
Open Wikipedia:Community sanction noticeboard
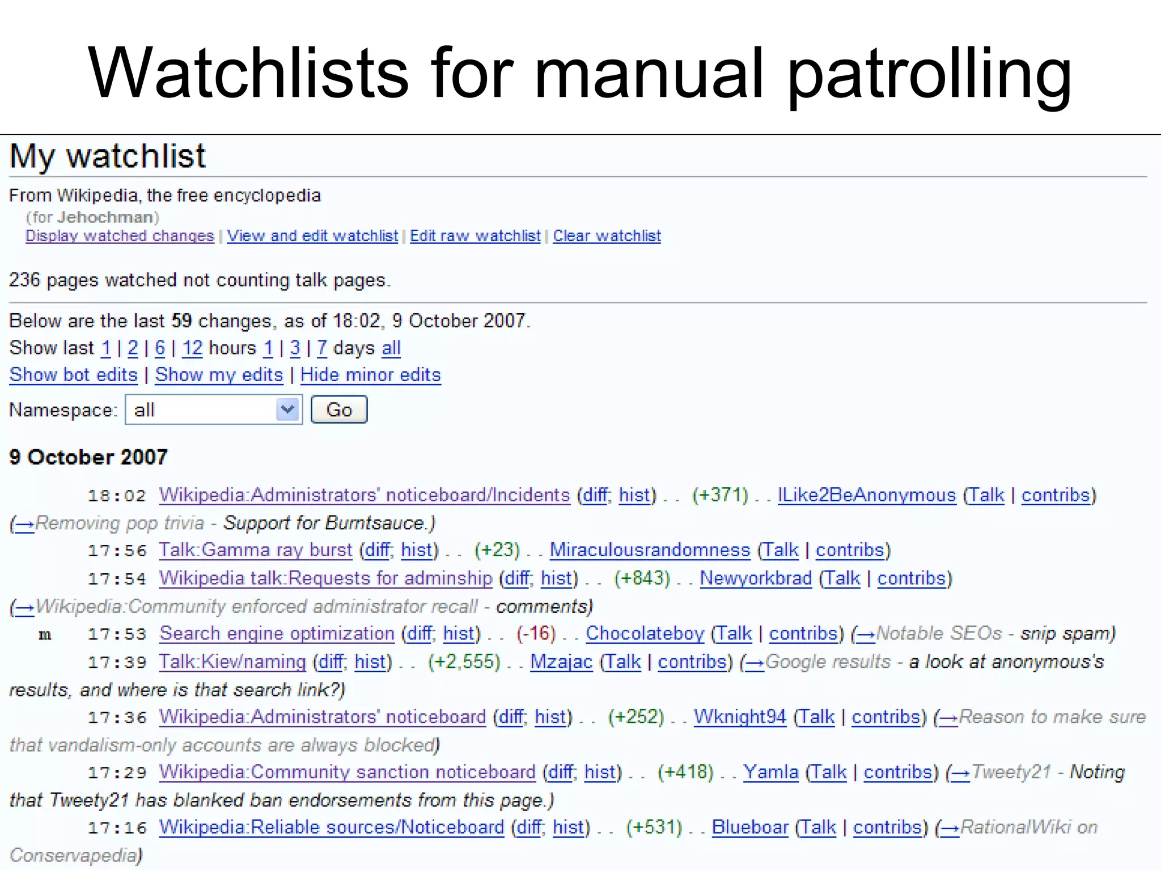pyautogui.click(x=348, y=771)
